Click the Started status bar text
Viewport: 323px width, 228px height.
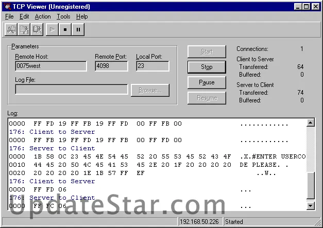pos(234,222)
